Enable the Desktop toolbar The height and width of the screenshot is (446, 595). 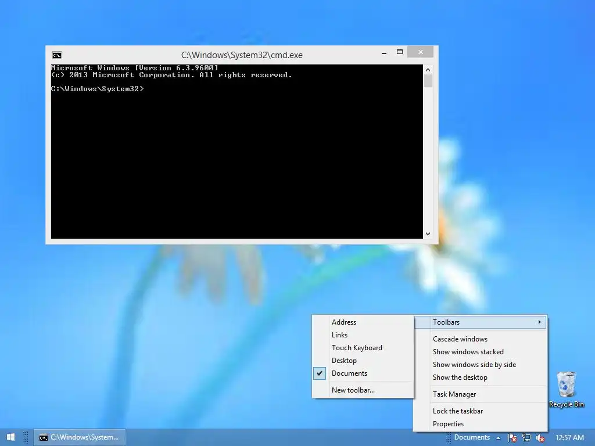[x=363, y=360]
